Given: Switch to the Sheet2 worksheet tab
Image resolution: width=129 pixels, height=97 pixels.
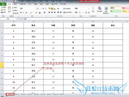Looking at the screenshot, I should [x=17, y=94].
